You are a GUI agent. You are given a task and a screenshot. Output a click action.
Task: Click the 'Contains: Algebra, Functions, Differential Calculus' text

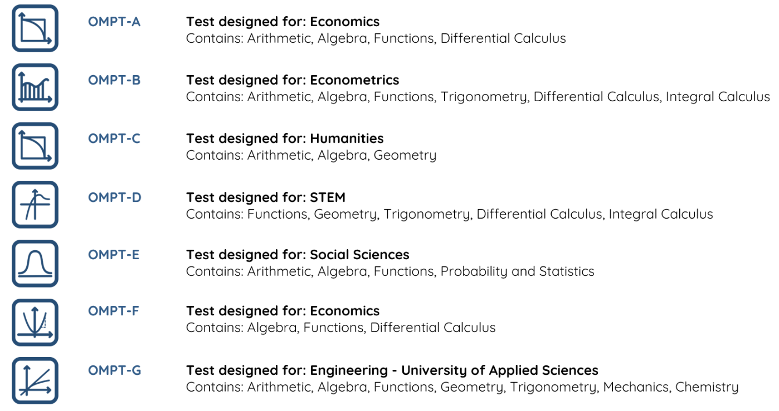point(340,328)
